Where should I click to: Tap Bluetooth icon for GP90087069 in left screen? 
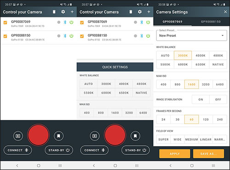point(65,22)
